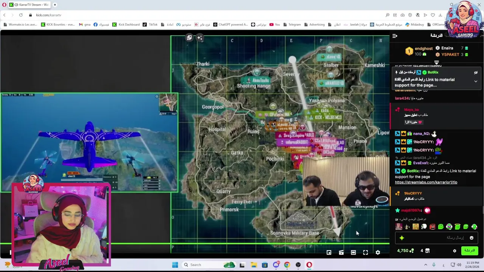Open a new browser tab
484x272 pixels.
coord(55,5)
